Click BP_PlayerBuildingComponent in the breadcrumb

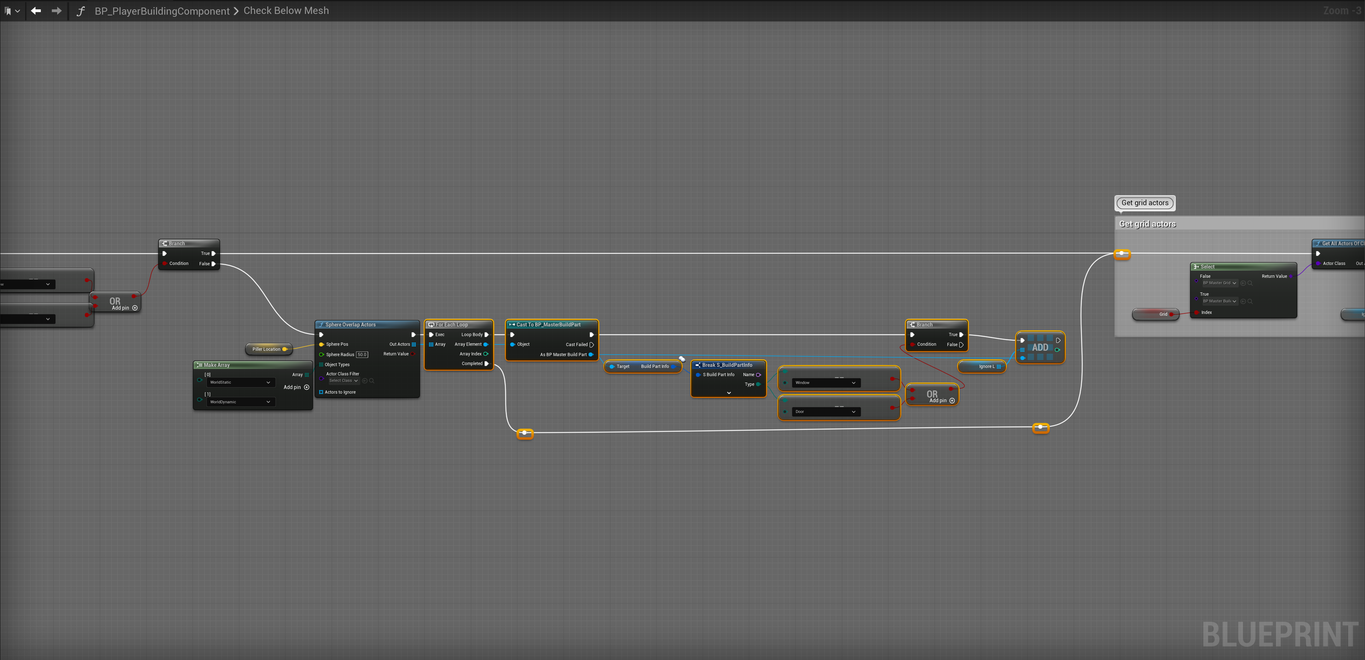(162, 11)
